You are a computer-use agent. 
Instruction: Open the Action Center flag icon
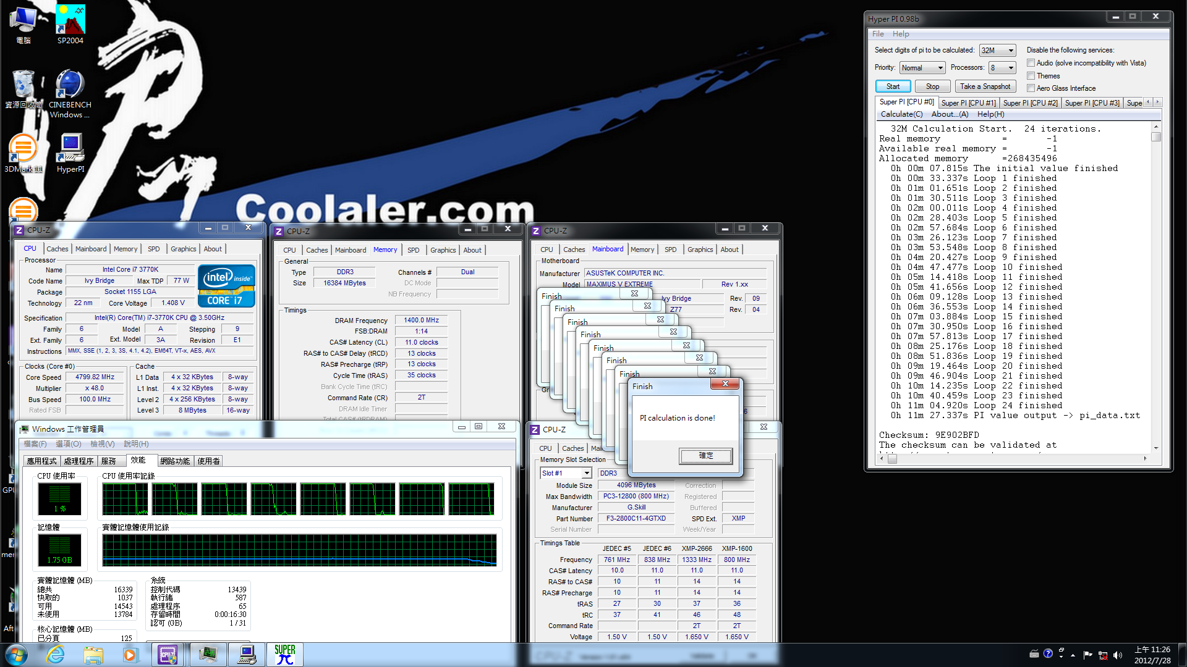click(1087, 655)
